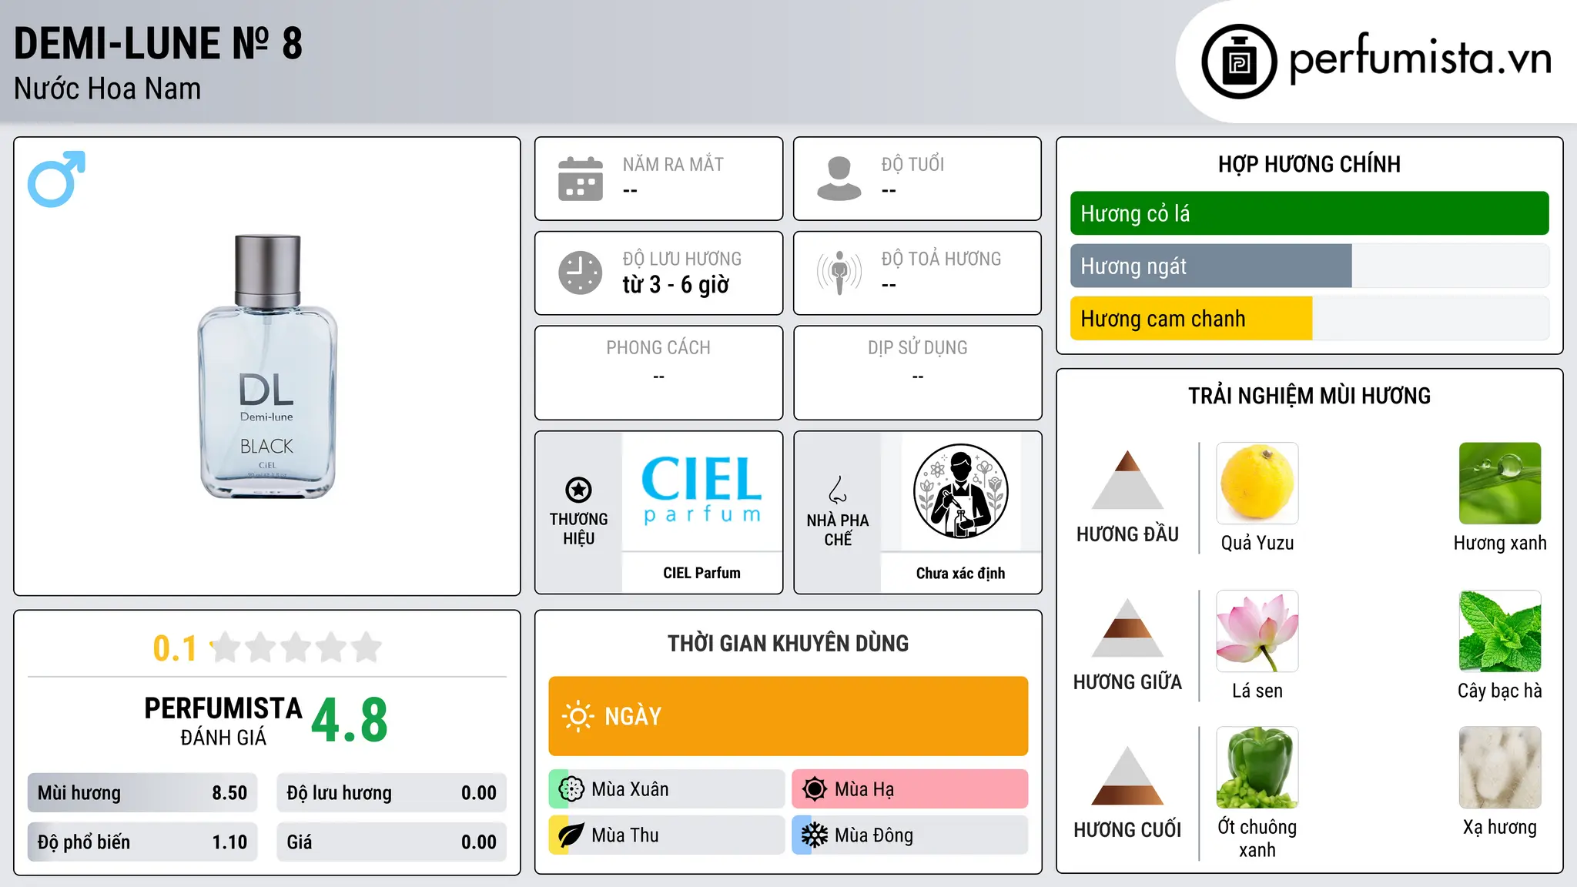Click the Chưa xác định perfumer label
The height and width of the screenshot is (887, 1577).
coord(960,573)
